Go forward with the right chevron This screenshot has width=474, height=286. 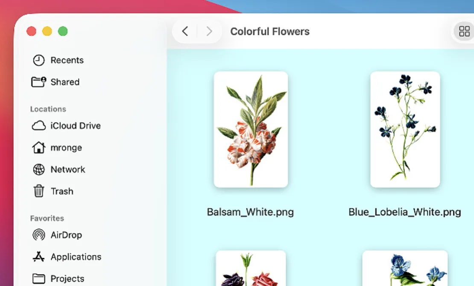[209, 31]
